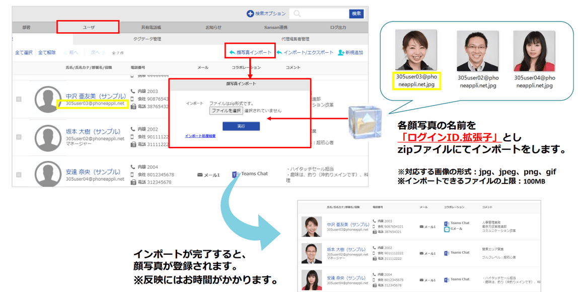Click the magnifier icon in search box
Viewport: 578px width, 292px height.
point(297,14)
